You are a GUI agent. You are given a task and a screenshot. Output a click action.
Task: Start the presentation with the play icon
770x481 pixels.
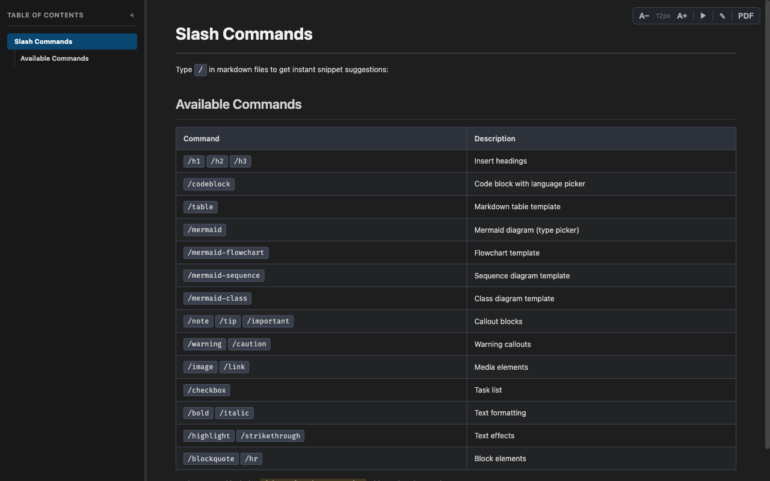point(703,16)
